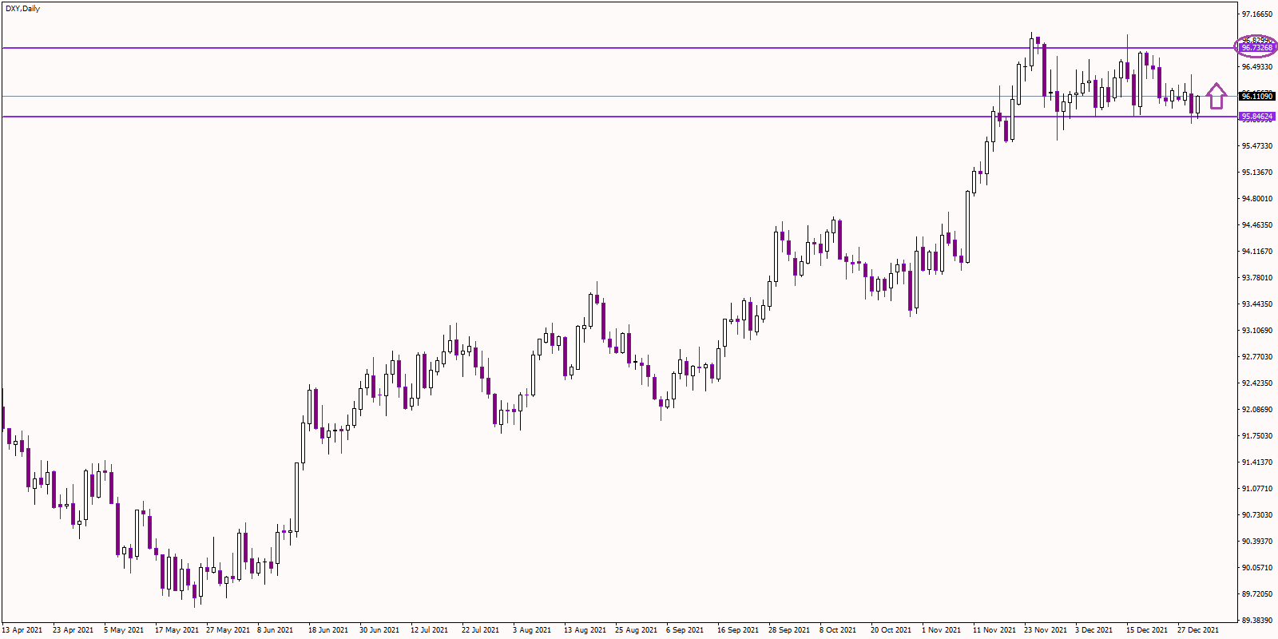
Task: Click the 16 Sep 2021 date label
Action: pos(738,630)
